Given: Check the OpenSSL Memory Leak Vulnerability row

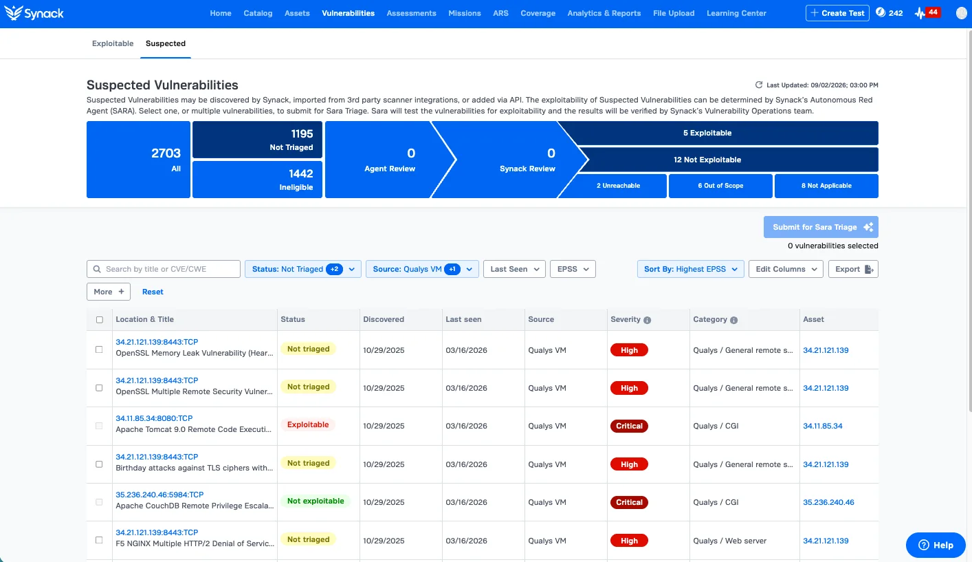Looking at the screenshot, I should (x=99, y=349).
